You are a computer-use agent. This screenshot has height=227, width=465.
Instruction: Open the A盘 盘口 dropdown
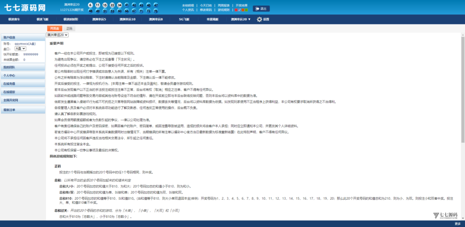[20, 49]
